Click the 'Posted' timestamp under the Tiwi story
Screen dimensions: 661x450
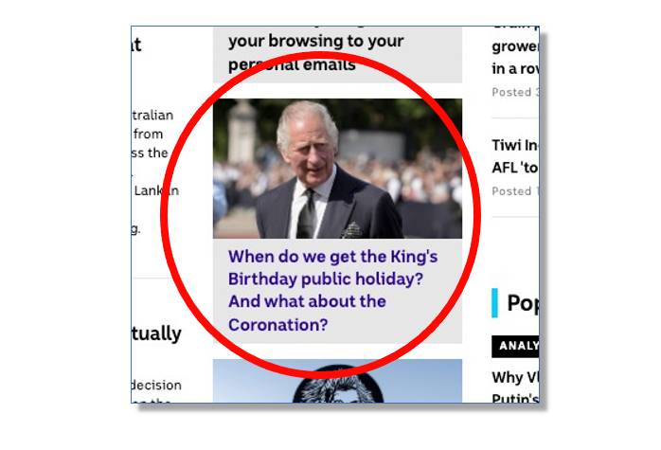pos(515,191)
